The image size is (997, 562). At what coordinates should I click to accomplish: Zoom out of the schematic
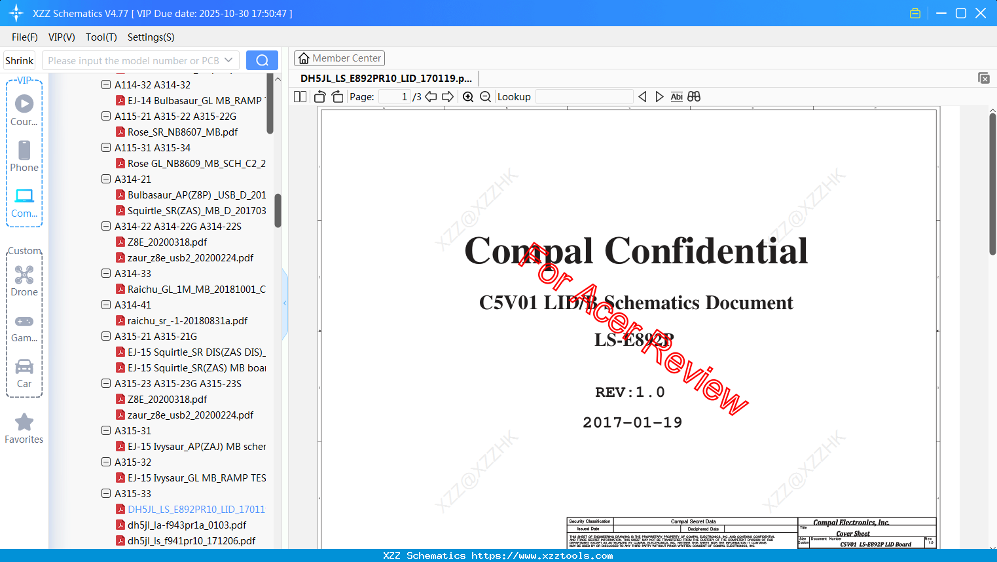(x=485, y=96)
